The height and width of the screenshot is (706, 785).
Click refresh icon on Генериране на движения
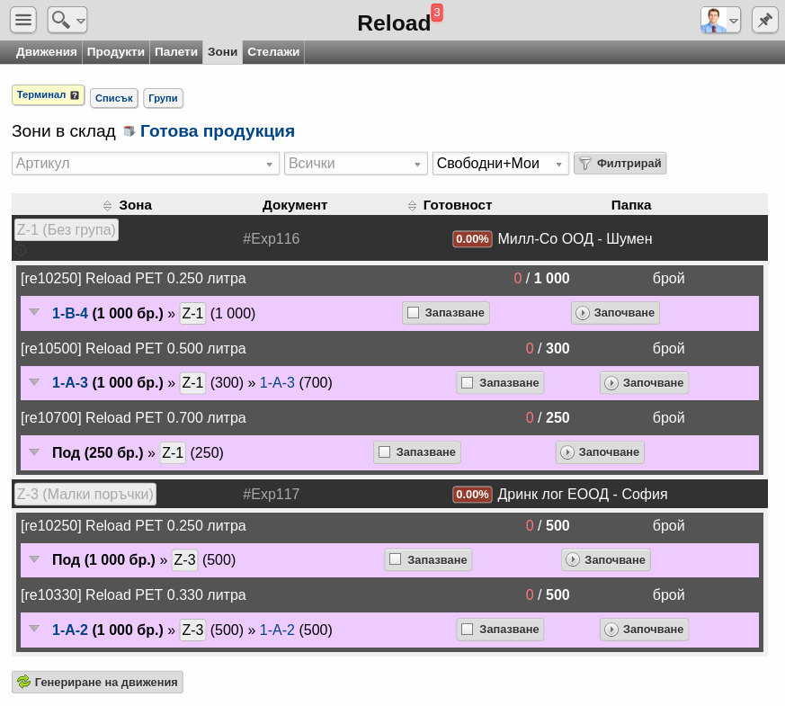(x=23, y=682)
